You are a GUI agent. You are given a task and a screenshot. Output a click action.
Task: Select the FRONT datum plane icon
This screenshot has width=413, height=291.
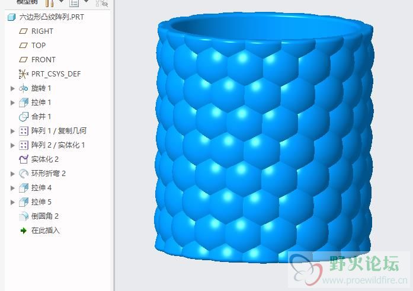click(x=24, y=60)
